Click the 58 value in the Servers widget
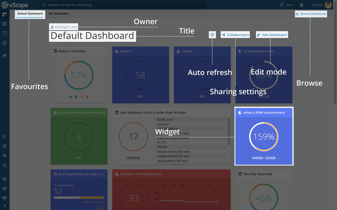This screenshot has height=210, width=337. point(140,75)
